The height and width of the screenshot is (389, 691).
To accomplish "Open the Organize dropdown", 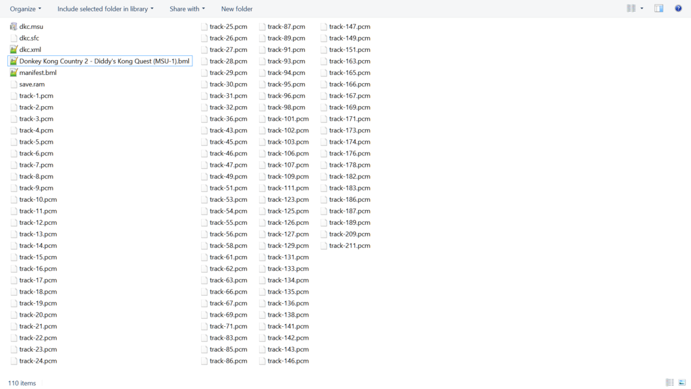I will point(25,9).
